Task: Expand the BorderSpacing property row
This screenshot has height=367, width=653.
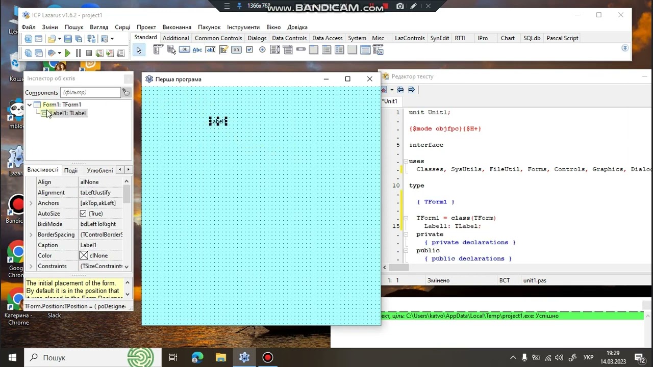Action: coord(31,234)
